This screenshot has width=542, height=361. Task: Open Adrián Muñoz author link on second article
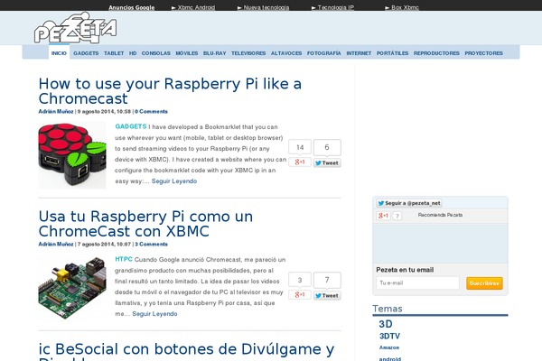tap(56, 245)
